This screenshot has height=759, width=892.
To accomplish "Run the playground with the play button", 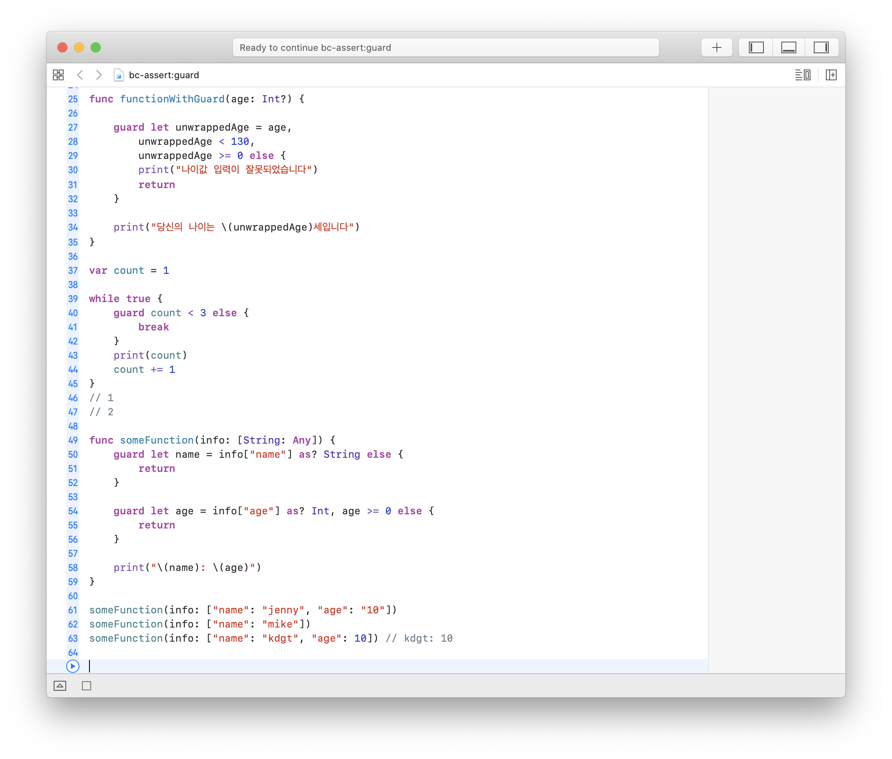I will pos(73,666).
